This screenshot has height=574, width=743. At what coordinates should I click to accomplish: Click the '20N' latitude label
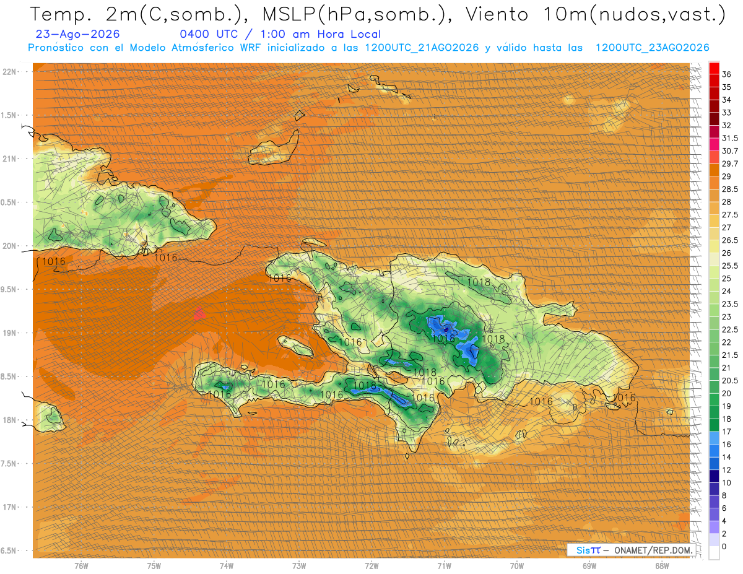point(10,246)
